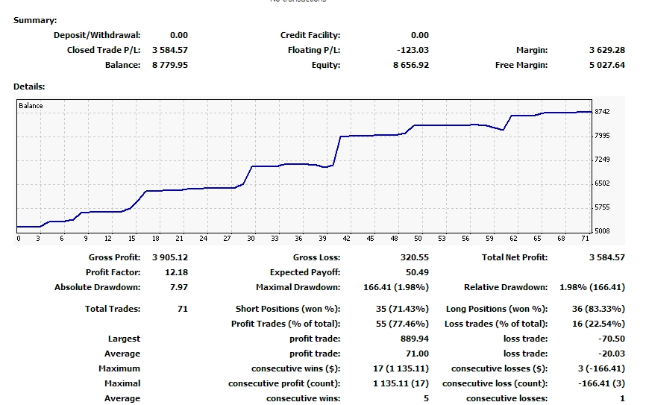The width and height of the screenshot is (646, 405).
Task: Click the Total Net Profit value beside its label
Action: 607,257
